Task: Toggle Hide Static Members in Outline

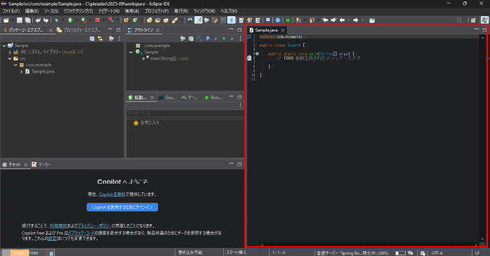Action: [216, 39]
